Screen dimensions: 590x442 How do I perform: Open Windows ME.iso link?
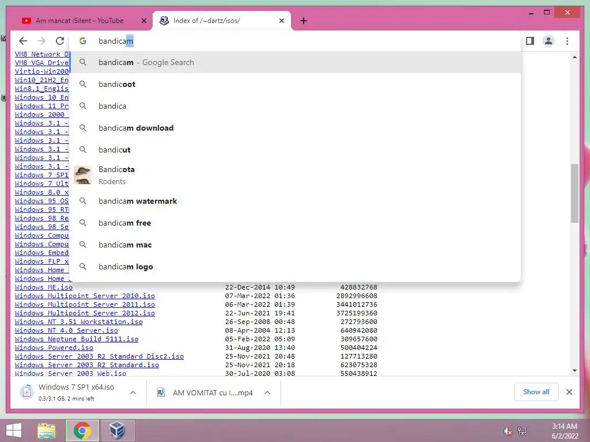click(x=44, y=287)
